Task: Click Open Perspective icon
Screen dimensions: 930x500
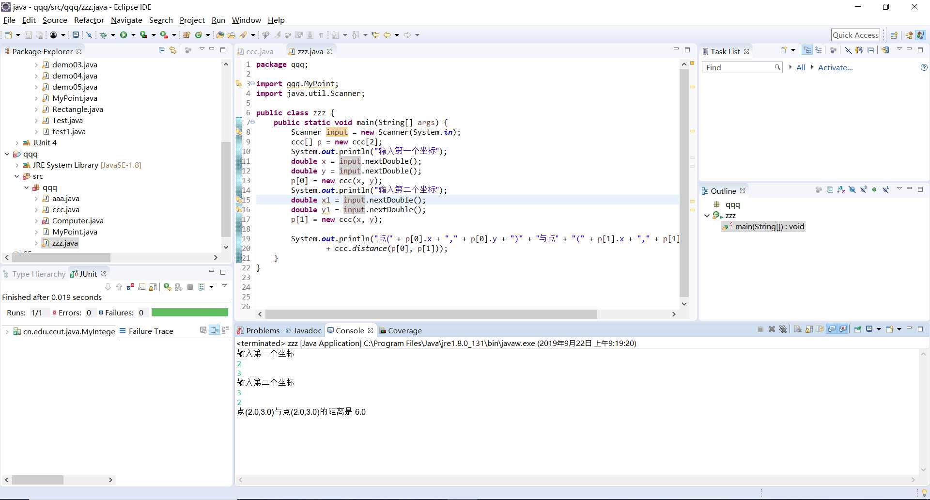Action: [894, 35]
